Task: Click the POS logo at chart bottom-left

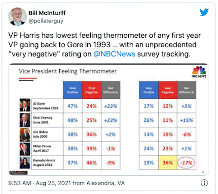Action: 18,172
